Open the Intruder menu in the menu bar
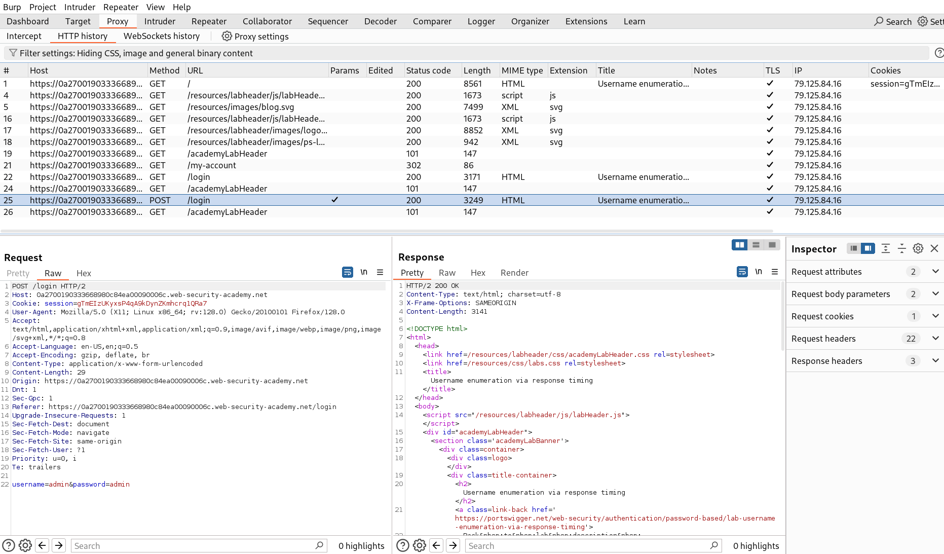The width and height of the screenshot is (944, 554). (80, 7)
